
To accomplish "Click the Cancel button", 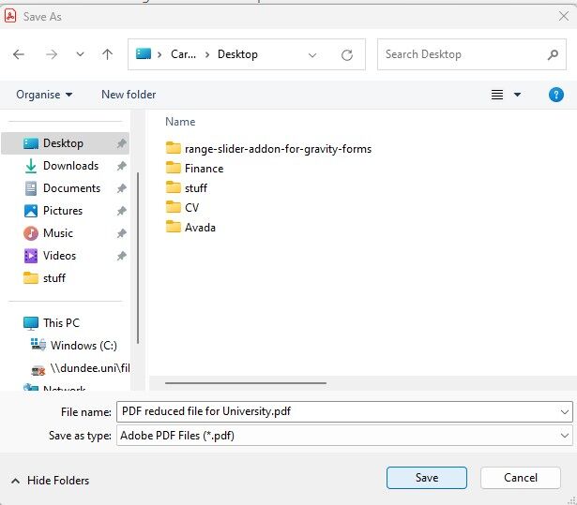I will pos(521,478).
